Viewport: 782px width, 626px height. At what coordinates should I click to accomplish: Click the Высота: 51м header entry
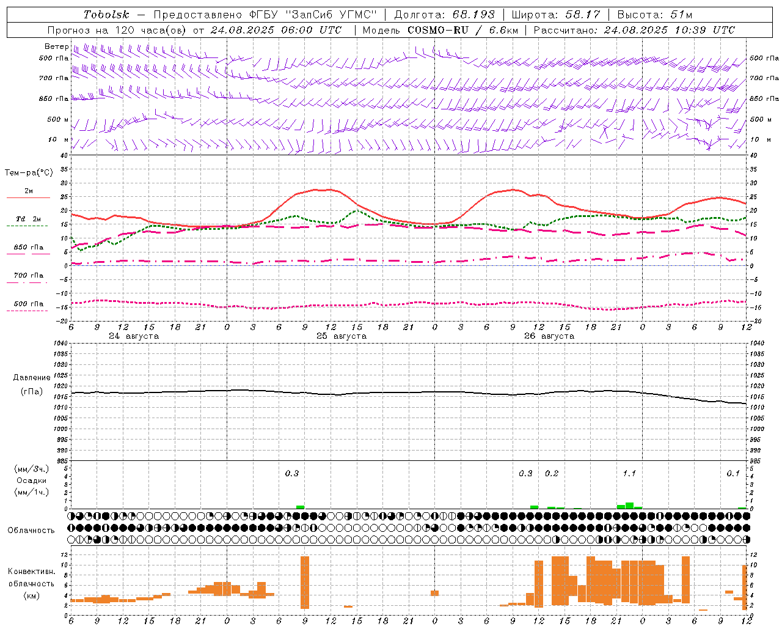point(655,15)
